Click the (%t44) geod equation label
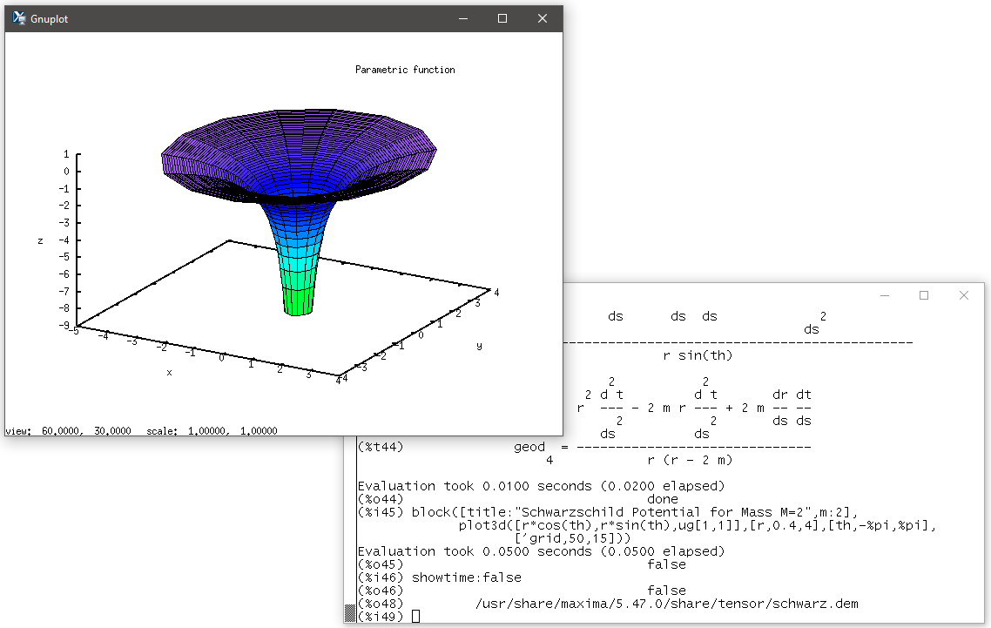This screenshot has width=991, height=628. coord(381,447)
